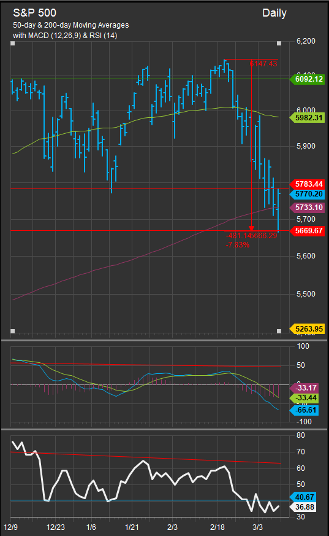Select the top-left chart selection handle
The width and height of the screenshot is (329, 536).
tap(13, 44)
